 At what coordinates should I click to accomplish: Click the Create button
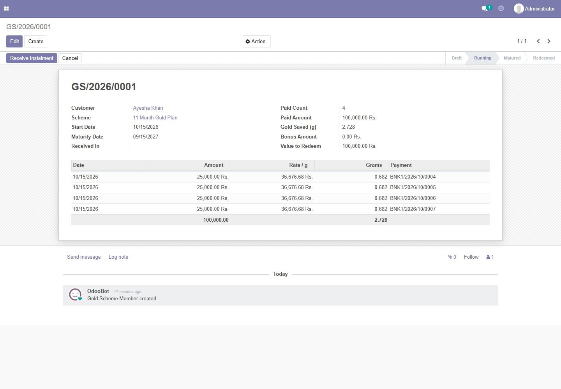36,42
